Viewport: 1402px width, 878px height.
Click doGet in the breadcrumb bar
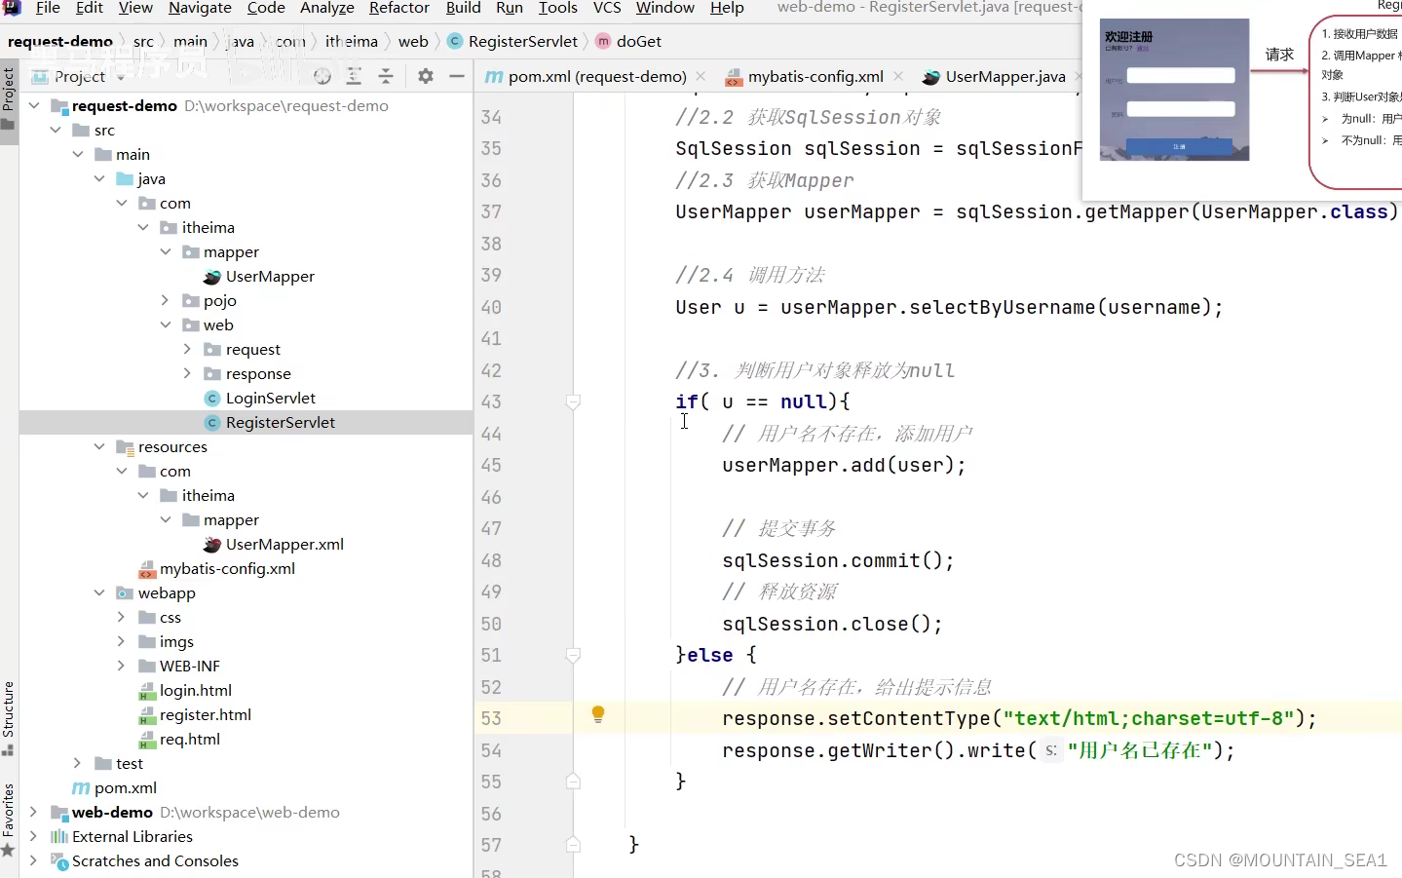638,41
